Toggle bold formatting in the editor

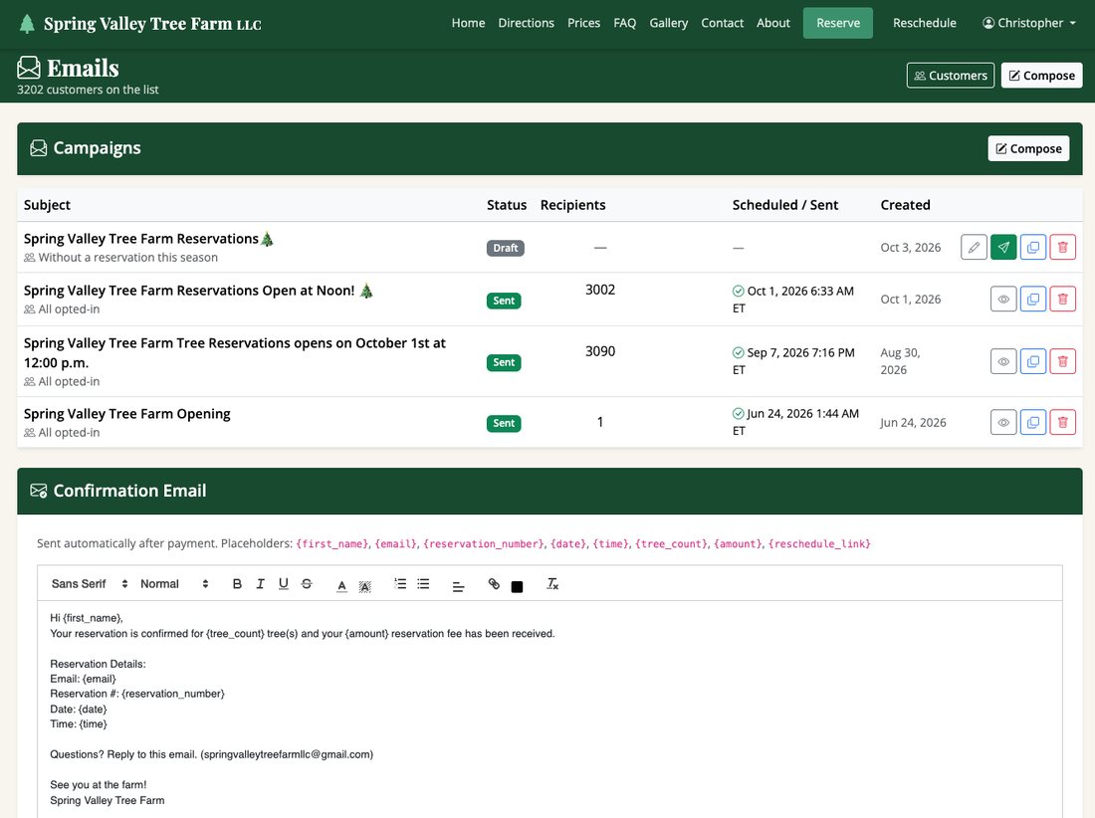[x=237, y=584]
